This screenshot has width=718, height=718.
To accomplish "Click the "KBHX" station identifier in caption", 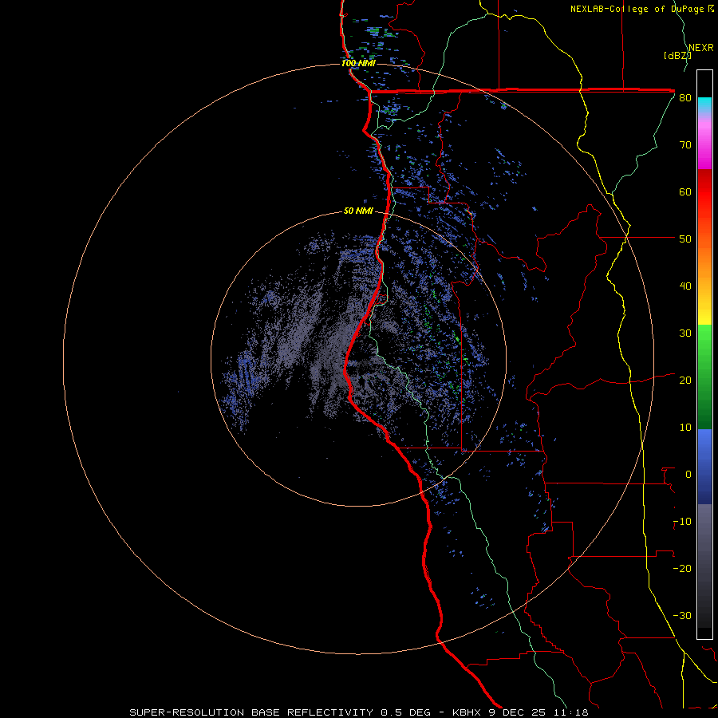I will (x=468, y=712).
